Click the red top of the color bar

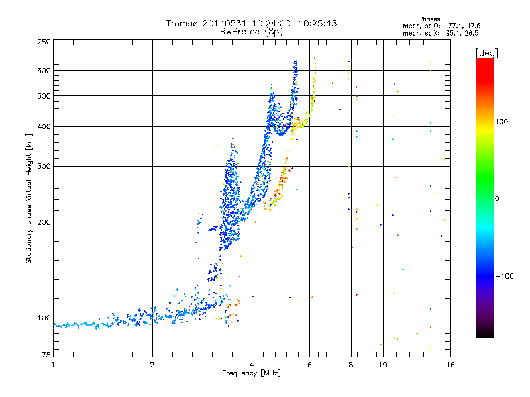point(485,67)
